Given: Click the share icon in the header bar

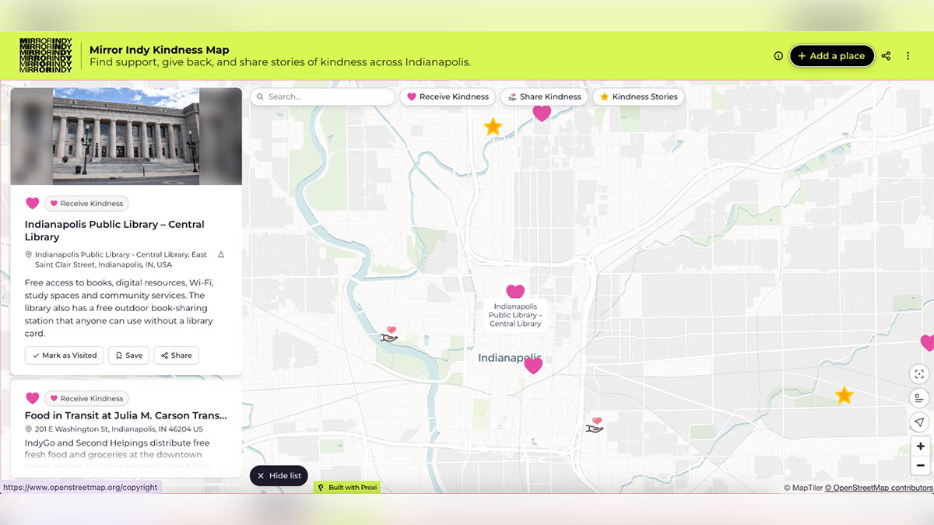Looking at the screenshot, I should click(886, 56).
